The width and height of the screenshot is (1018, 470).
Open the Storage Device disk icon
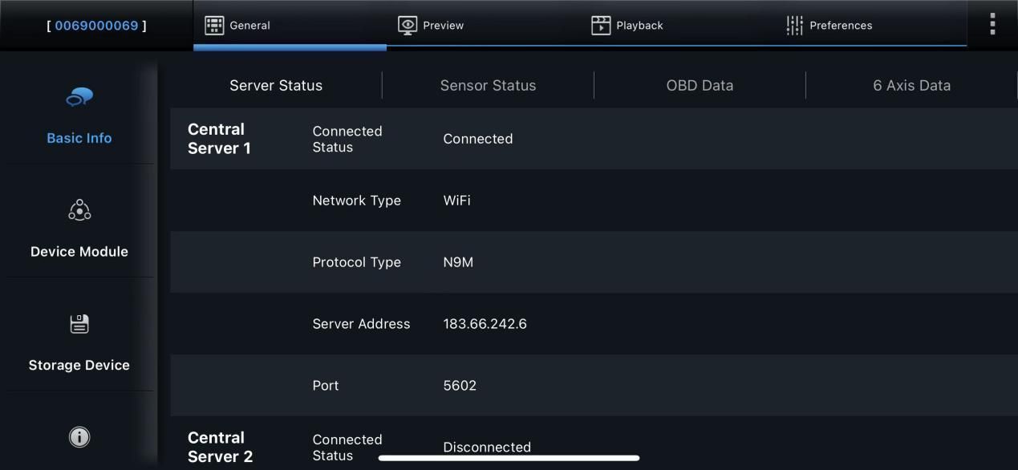[x=79, y=324]
